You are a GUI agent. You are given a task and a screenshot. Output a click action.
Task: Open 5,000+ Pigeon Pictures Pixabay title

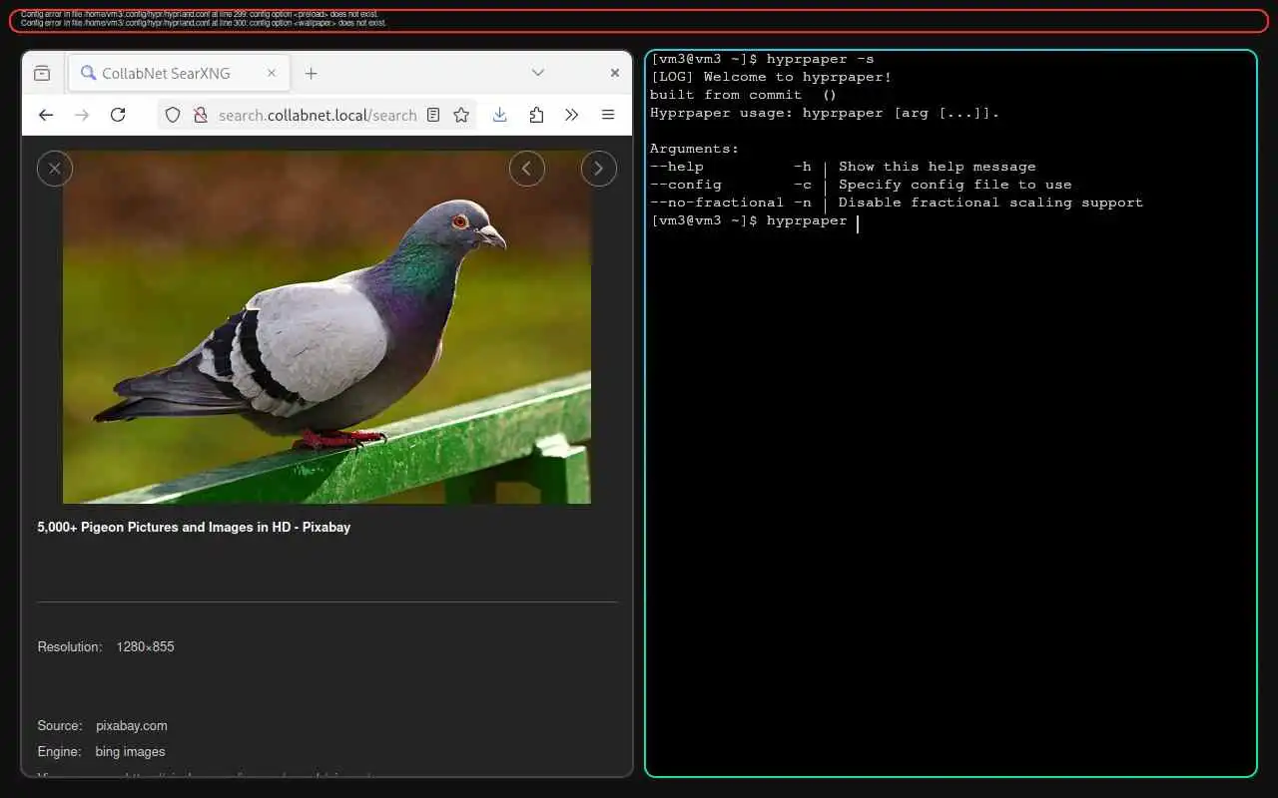[x=194, y=527]
